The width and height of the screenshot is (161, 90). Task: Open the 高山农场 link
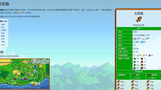point(23,16)
